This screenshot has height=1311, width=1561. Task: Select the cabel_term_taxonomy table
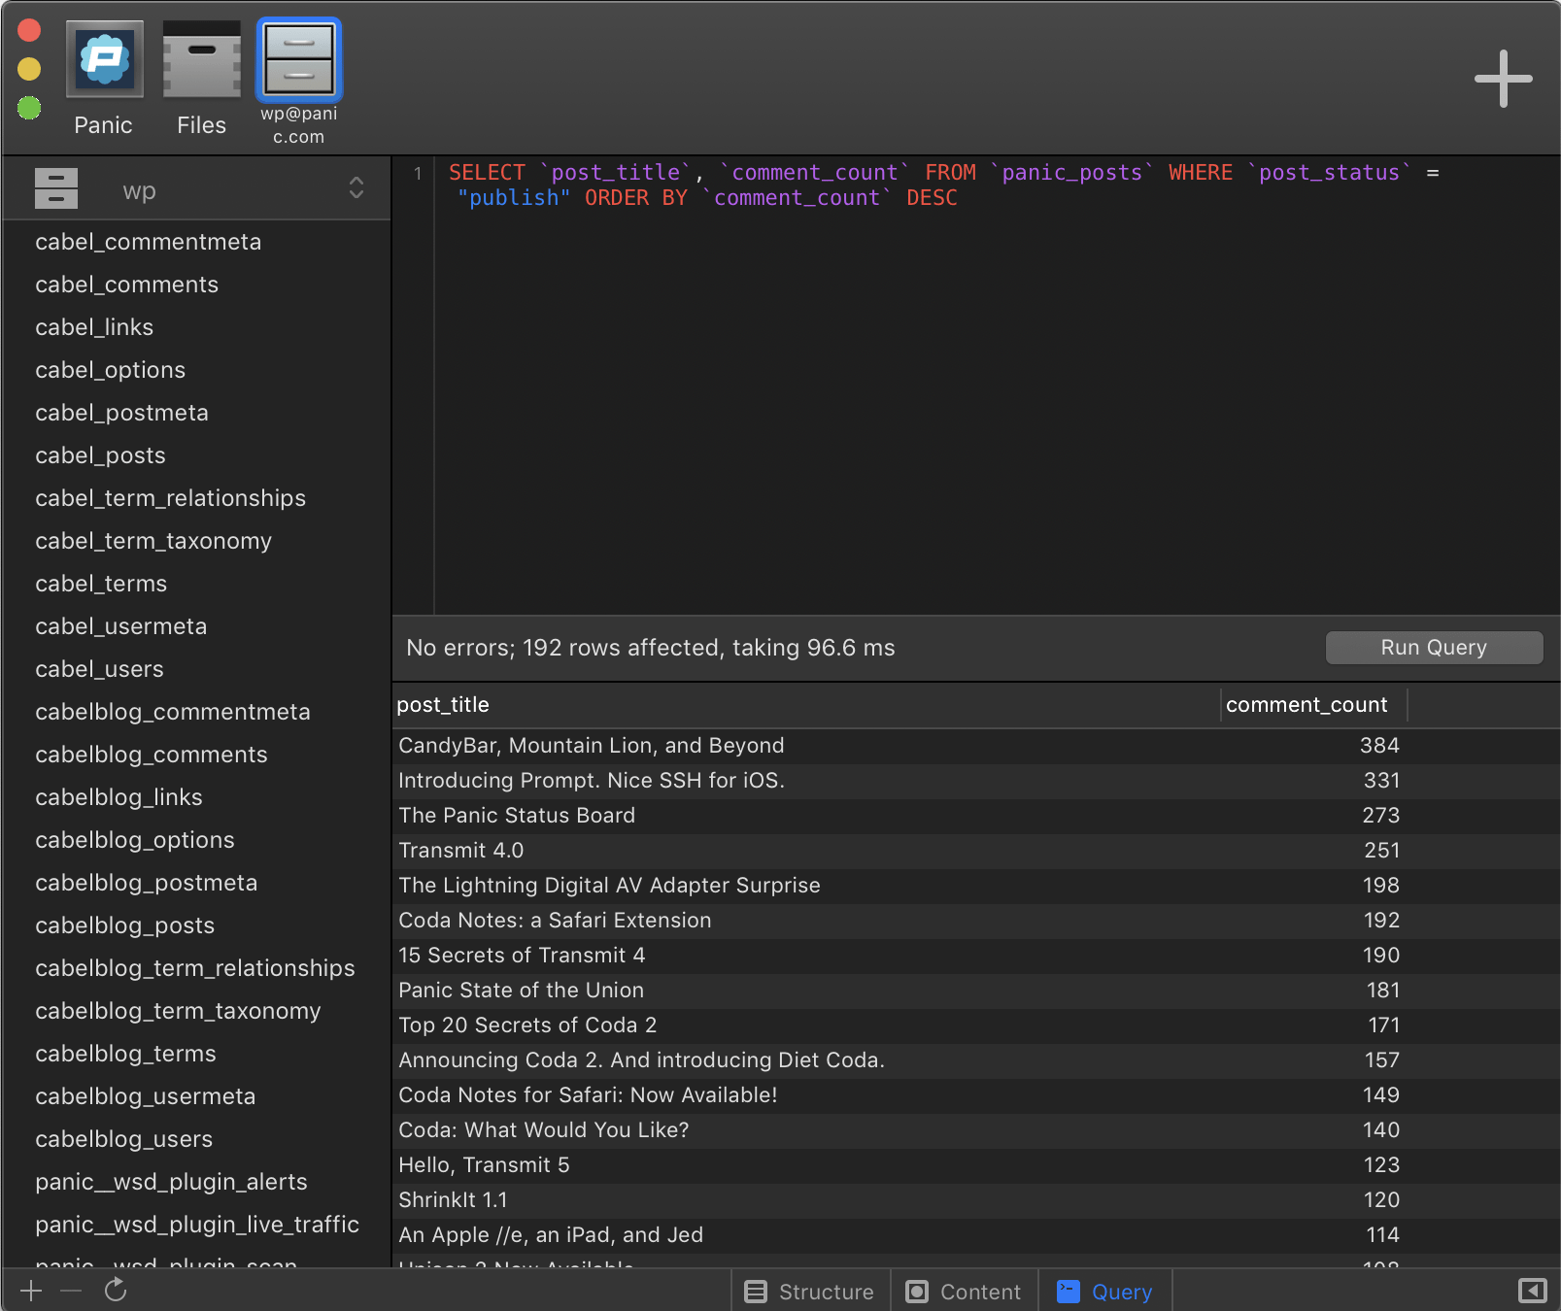pos(197,541)
